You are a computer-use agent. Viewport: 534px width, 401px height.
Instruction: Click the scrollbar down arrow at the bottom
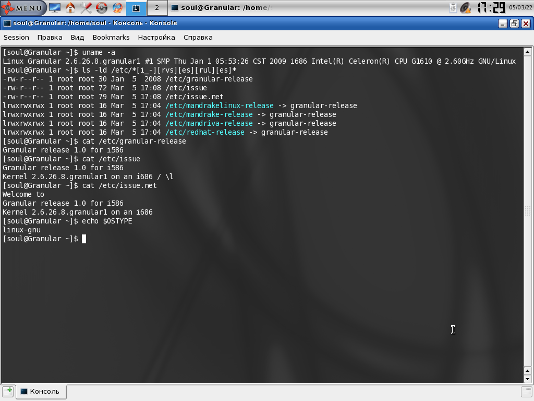coord(527,379)
